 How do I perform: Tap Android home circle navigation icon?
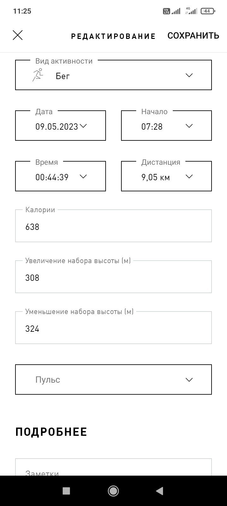click(113, 491)
